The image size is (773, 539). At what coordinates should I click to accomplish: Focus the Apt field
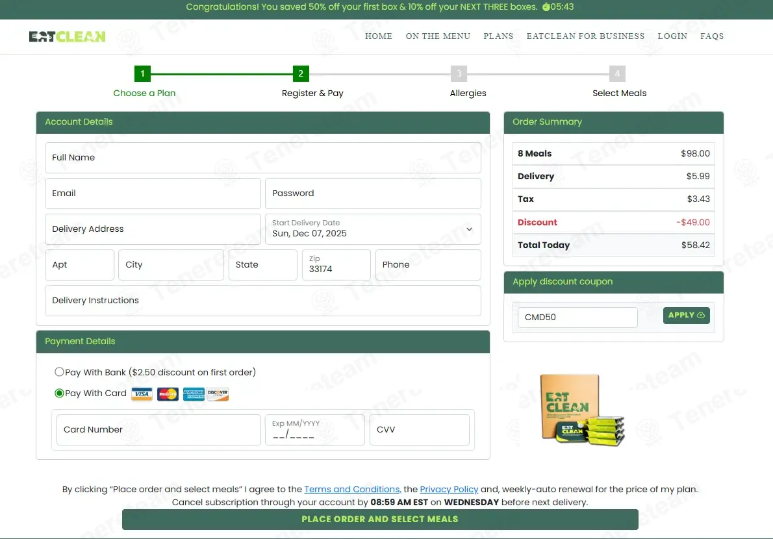tap(79, 265)
